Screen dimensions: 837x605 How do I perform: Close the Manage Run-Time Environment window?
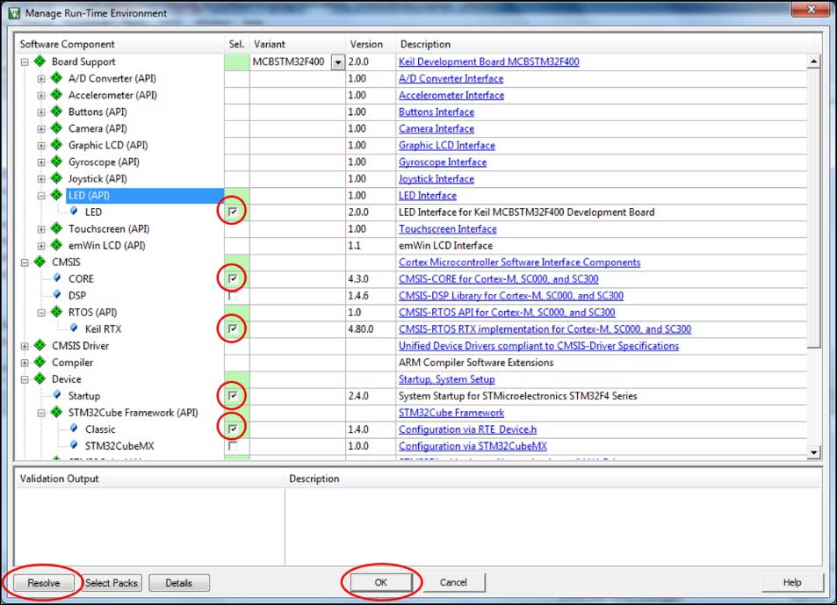click(811, 9)
